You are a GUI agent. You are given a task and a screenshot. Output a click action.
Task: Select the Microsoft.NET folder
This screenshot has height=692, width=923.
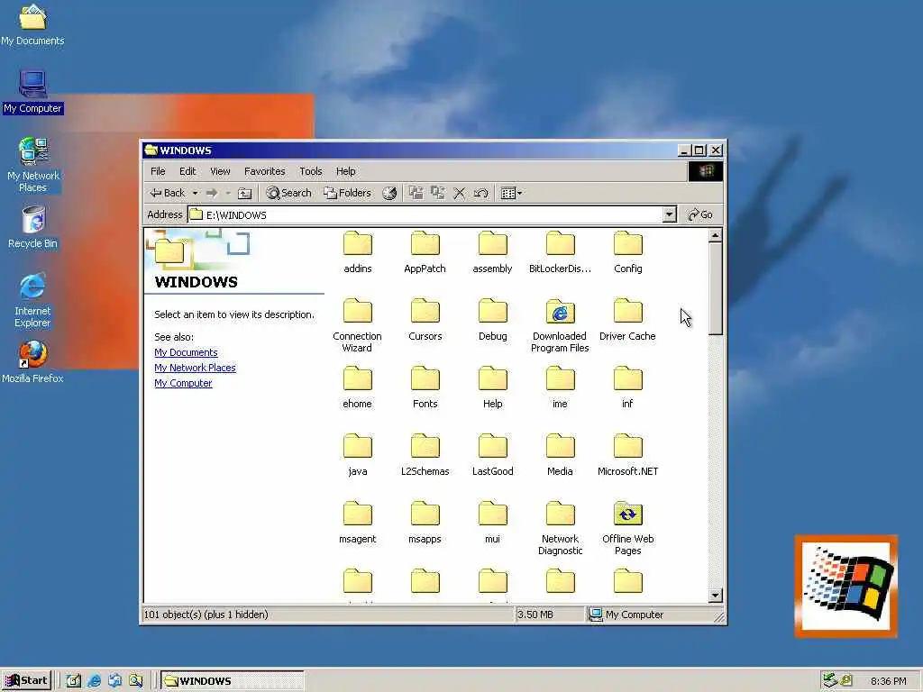click(x=627, y=455)
